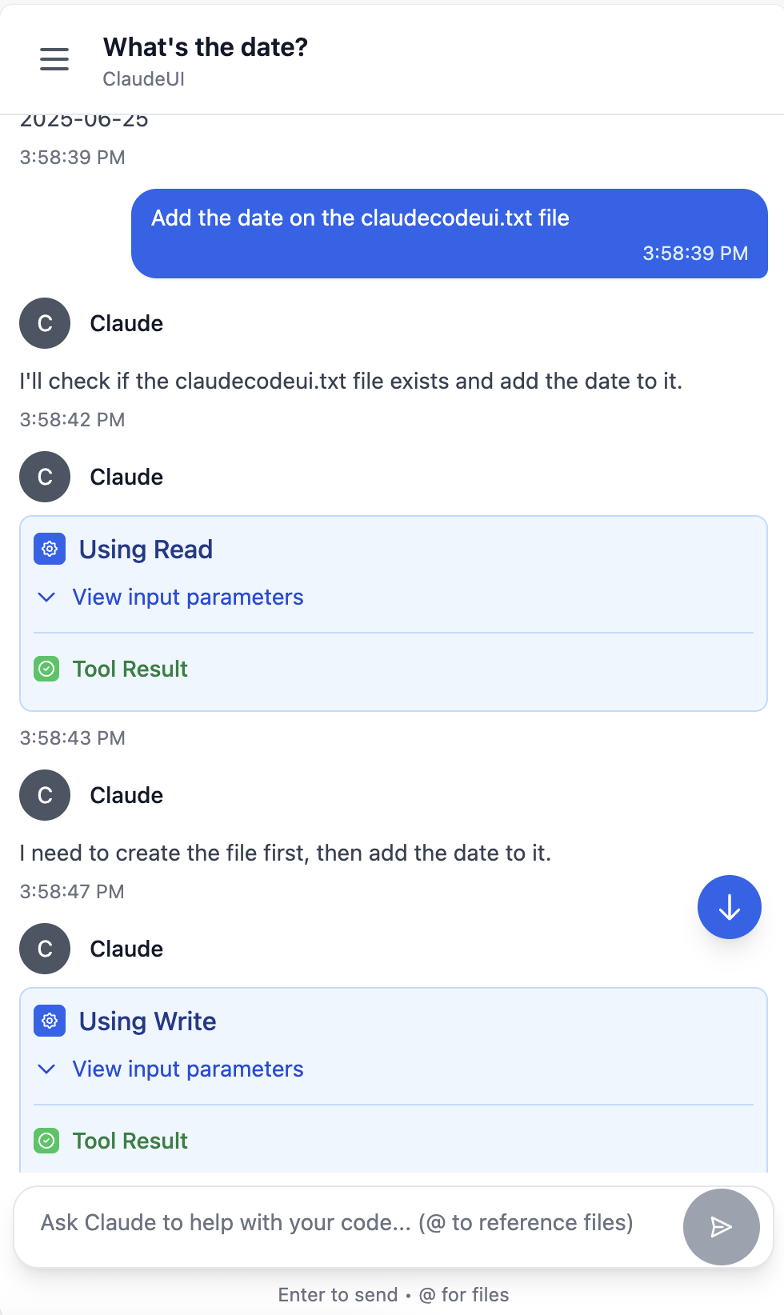Click the scroll-to-bottom arrow button

point(729,907)
